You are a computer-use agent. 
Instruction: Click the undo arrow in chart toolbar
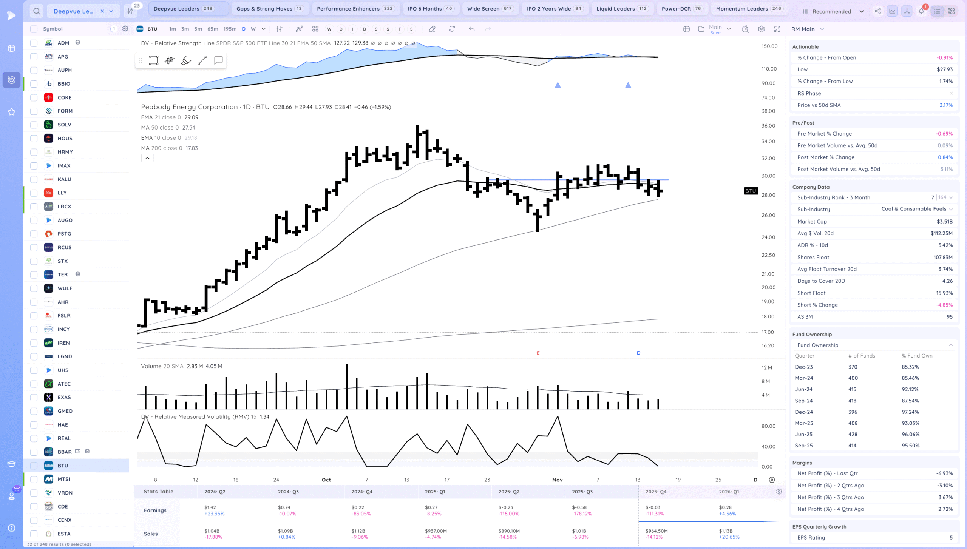pos(471,29)
